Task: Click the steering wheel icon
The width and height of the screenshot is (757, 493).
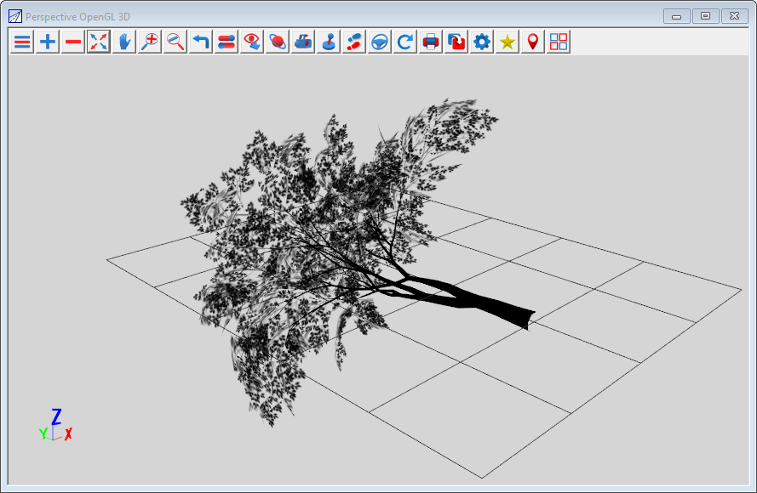Action: pyautogui.click(x=380, y=42)
